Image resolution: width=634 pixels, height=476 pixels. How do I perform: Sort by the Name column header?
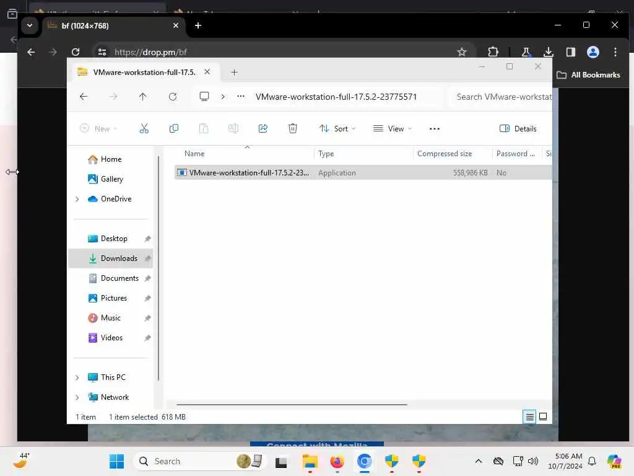pos(194,154)
